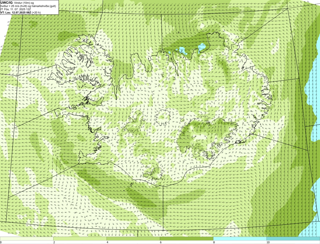Click the 2–4 m/s legend color swatch
The image size is (320, 244).
[80, 239]
